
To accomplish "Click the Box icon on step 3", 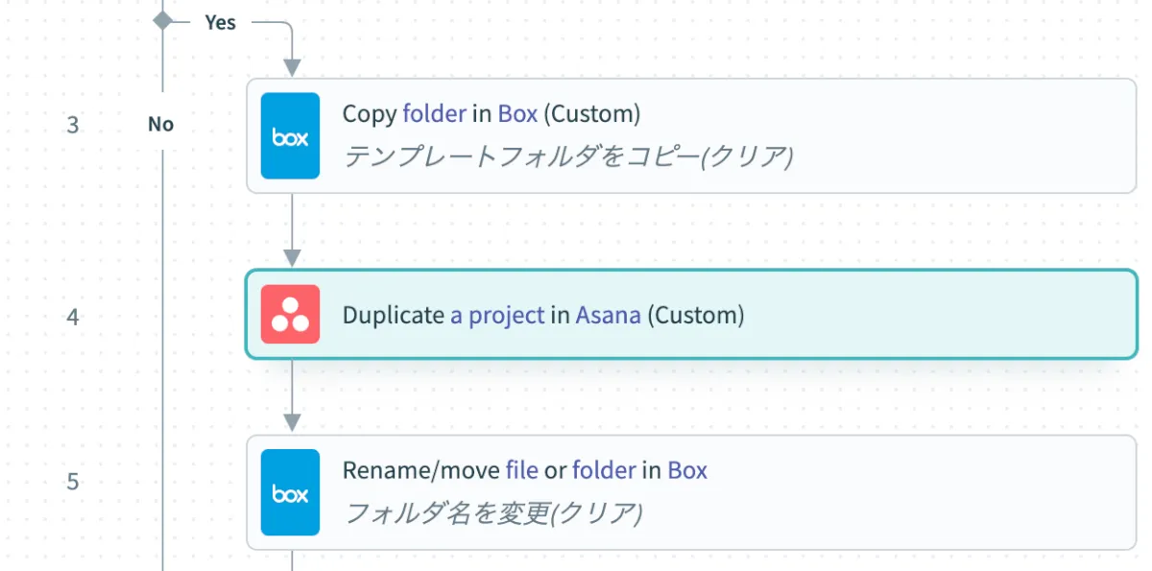I will (x=290, y=135).
